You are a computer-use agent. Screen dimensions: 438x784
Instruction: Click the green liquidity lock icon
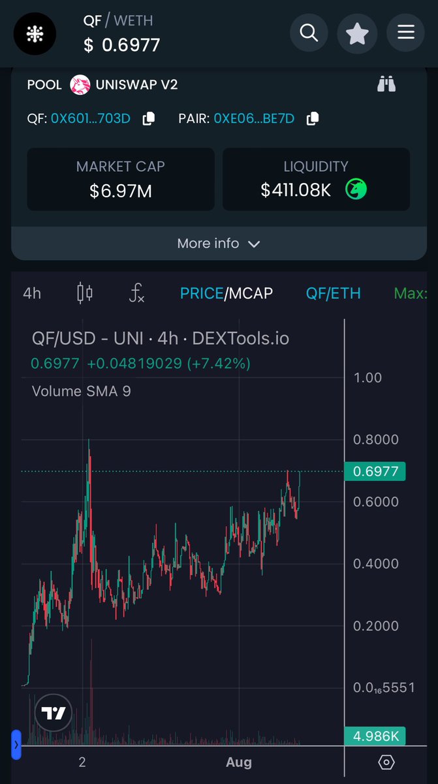pyautogui.click(x=356, y=189)
